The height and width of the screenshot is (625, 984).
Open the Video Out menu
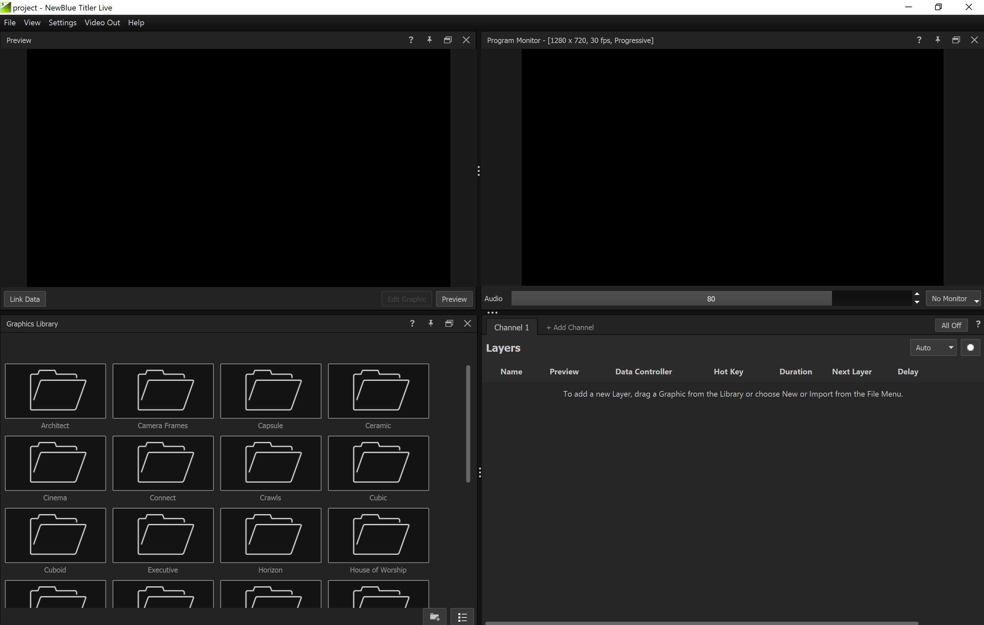102,23
